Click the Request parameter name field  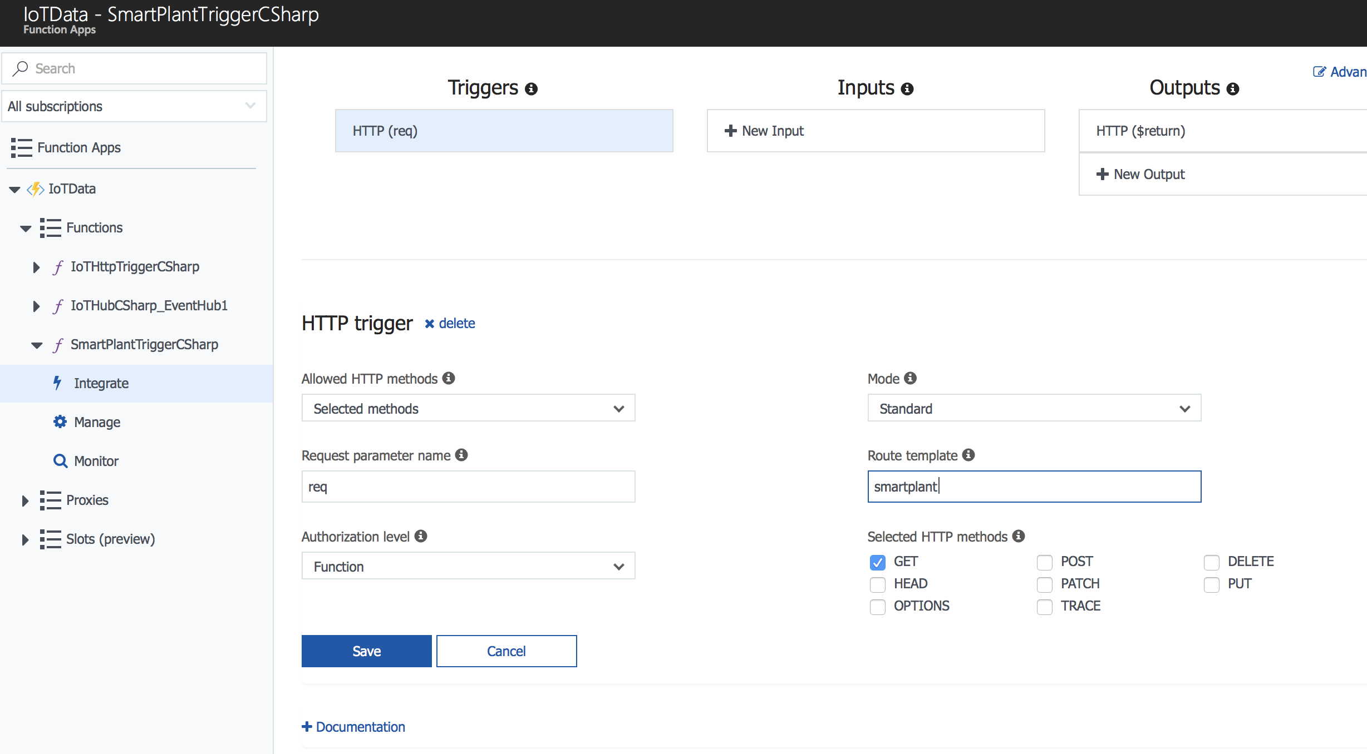(x=468, y=487)
